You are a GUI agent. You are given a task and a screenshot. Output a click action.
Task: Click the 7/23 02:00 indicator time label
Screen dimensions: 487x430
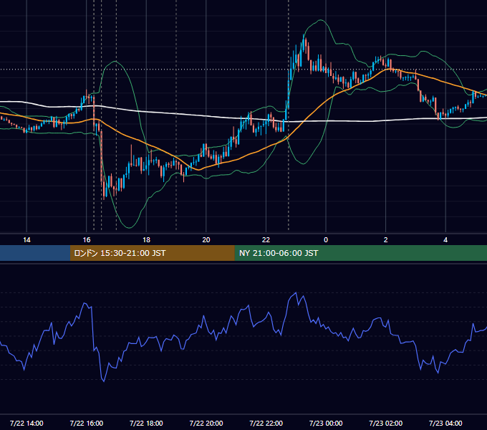386,423
